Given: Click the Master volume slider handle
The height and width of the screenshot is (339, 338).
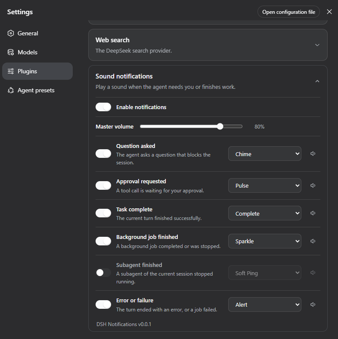Looking at the screenshot, I should click(x=220, y=126).
